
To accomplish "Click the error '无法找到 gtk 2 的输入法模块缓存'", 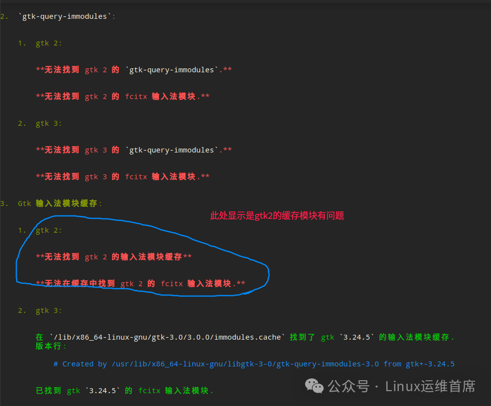I will pos(113,256).
